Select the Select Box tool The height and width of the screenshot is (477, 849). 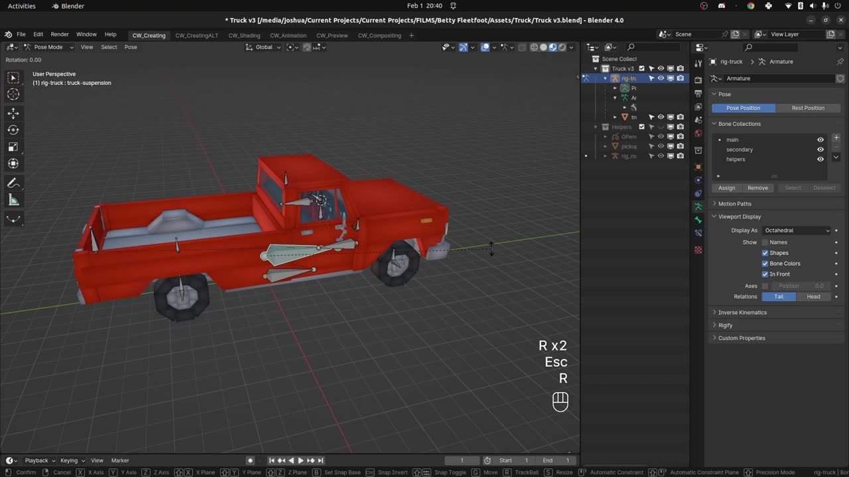(x=13, y=78)
